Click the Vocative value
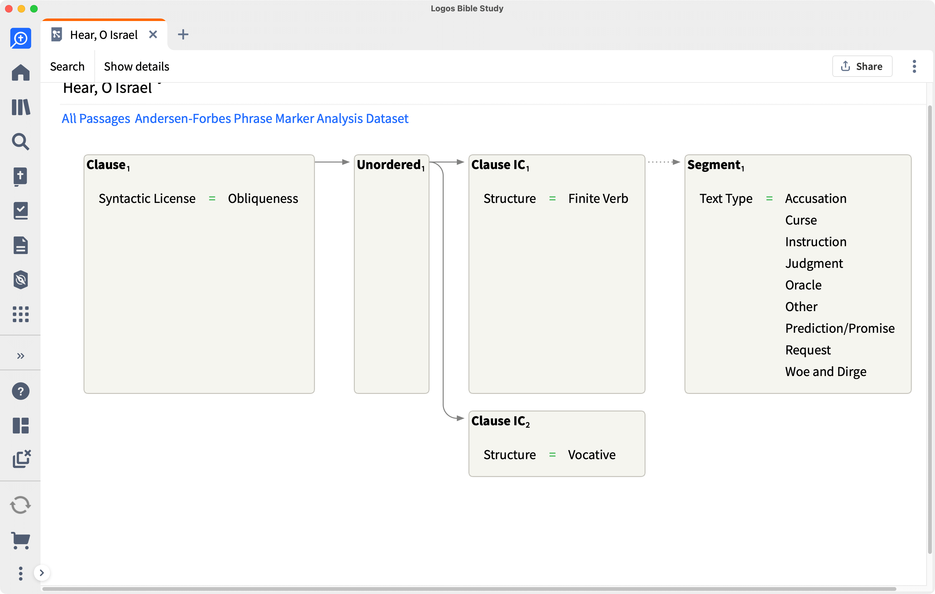 pyautogui.click(x=592, y=454)
